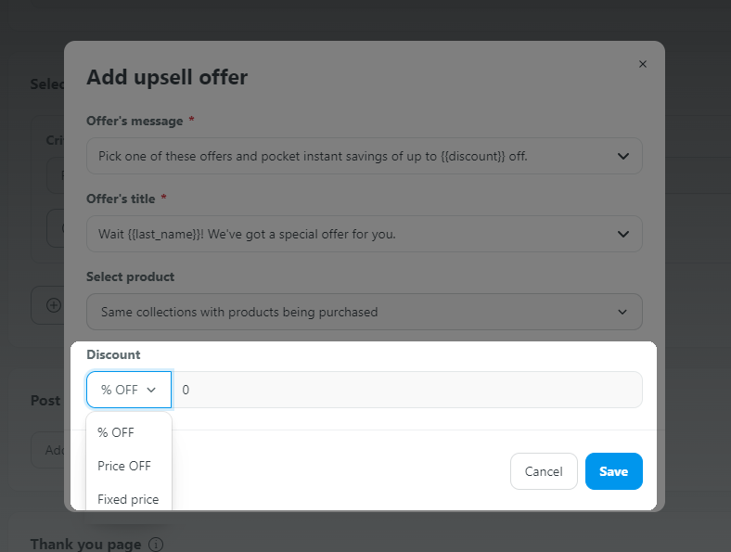Click the Select product label
Viewport: 731px width, 552px height.
(130, 277)
